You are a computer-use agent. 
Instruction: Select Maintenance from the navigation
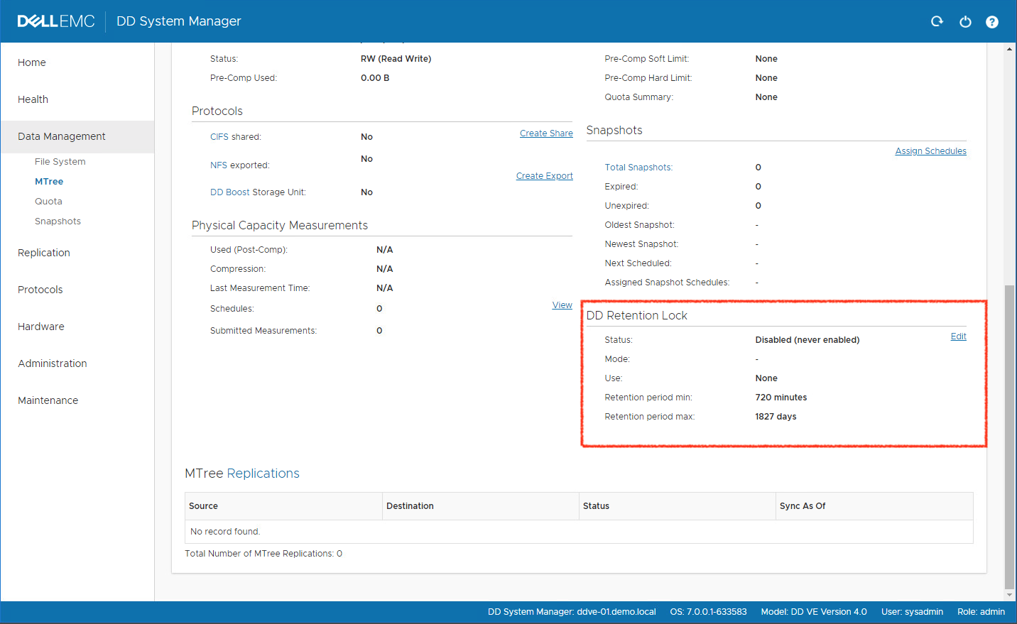(48, 400)
